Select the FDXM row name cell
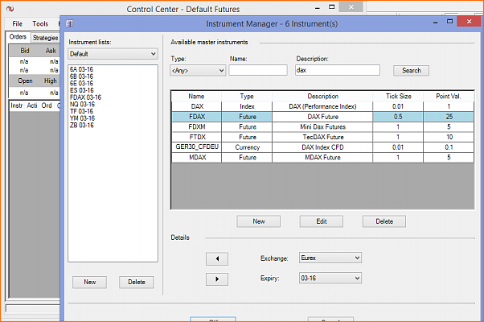 tap(197, 126)
